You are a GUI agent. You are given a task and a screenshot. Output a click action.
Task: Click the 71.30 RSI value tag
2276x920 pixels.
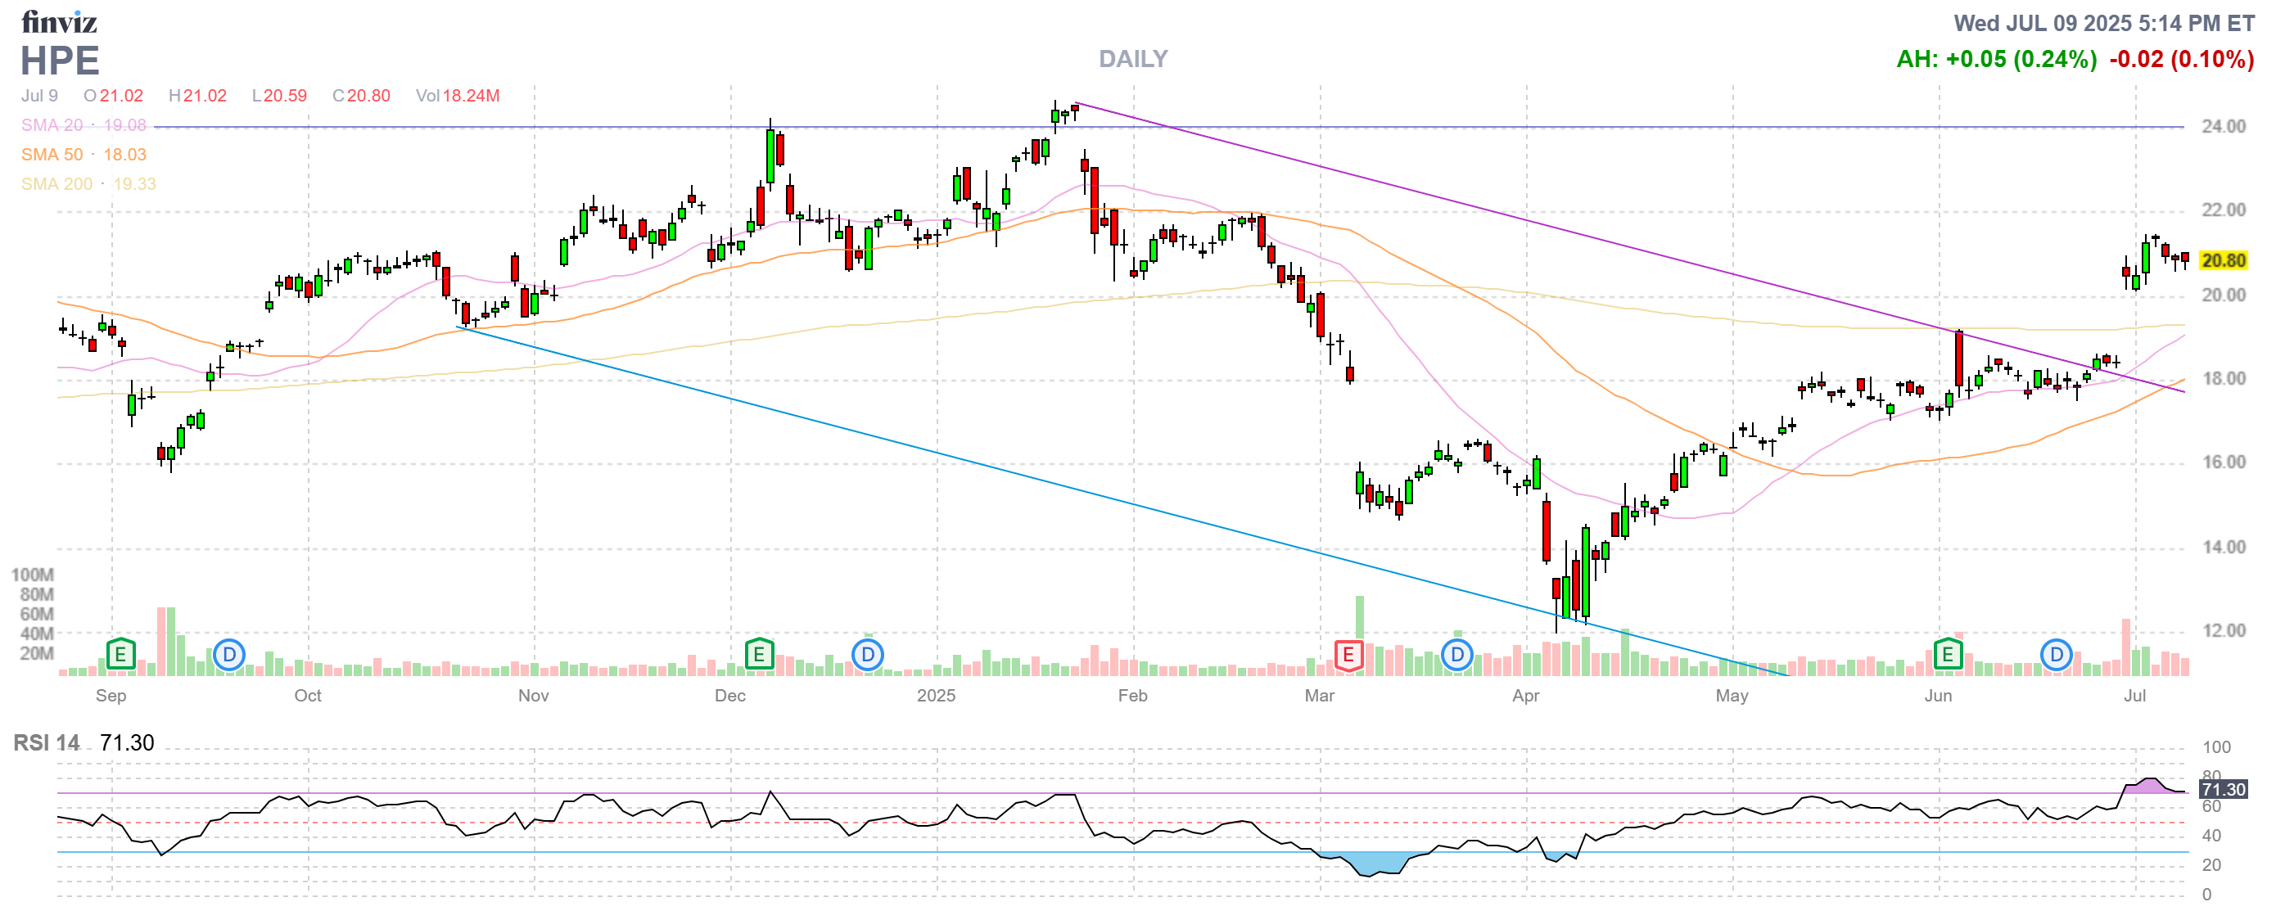[2223, 789]
